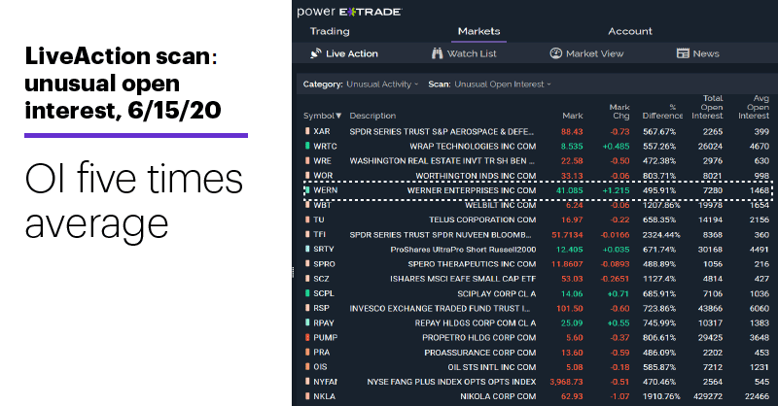Screen dimensions: 778x406
Task: Click the 22466 avg open interest value
Action: (x=757, y=396)
